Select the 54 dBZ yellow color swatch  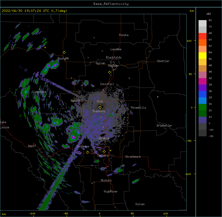click(202, 55)
